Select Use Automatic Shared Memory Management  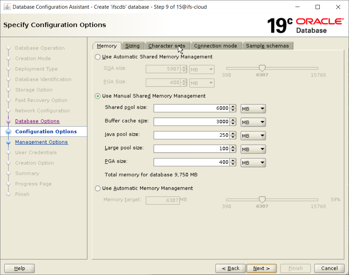point(98,57)
